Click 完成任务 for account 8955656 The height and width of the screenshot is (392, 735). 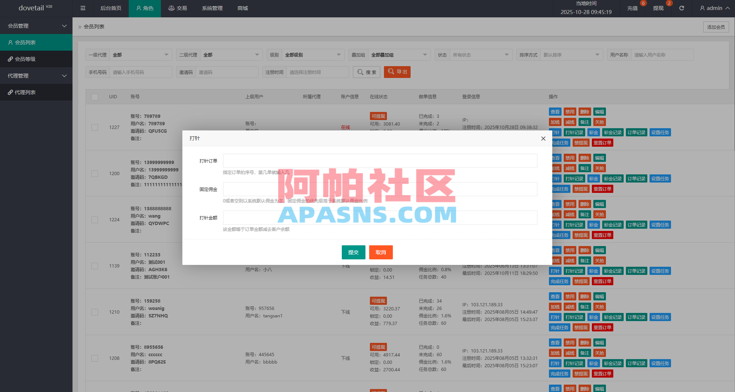560,374
